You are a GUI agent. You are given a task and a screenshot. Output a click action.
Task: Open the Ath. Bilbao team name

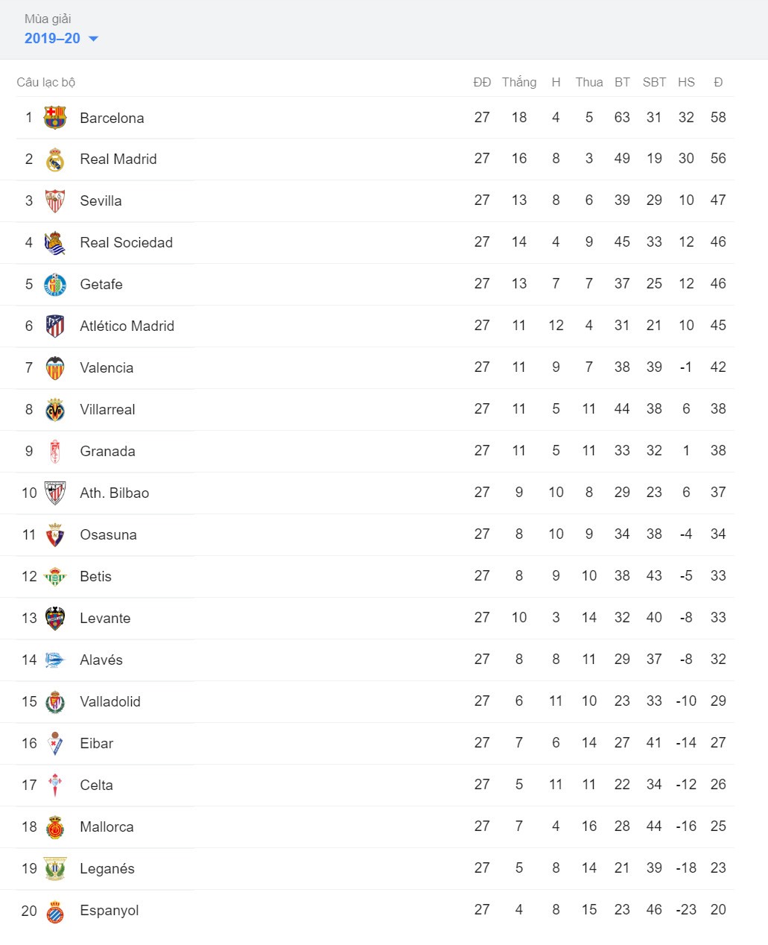click(x=114, y=493)
